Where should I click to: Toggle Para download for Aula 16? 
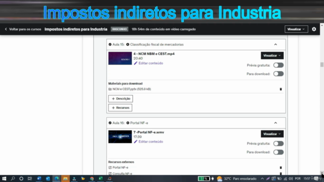(x=278, y=152)
